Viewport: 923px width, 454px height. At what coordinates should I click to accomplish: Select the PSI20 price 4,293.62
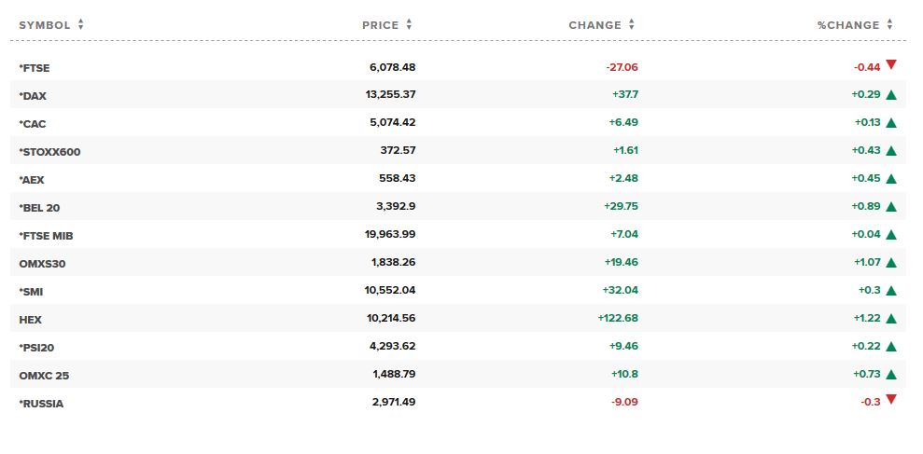[393, 346]
